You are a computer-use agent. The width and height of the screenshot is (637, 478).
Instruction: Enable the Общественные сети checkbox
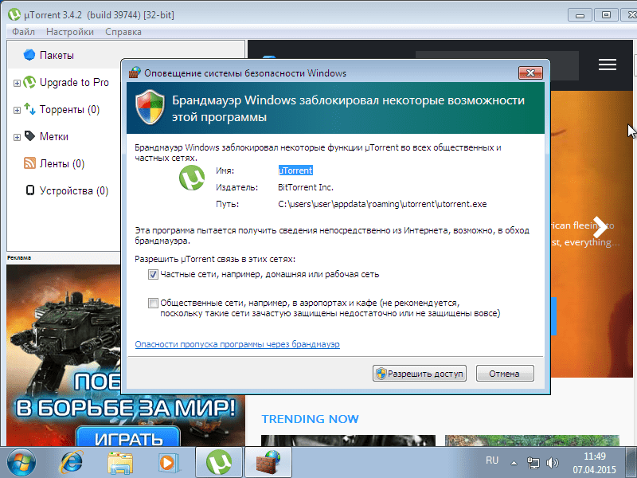(153, 303)
